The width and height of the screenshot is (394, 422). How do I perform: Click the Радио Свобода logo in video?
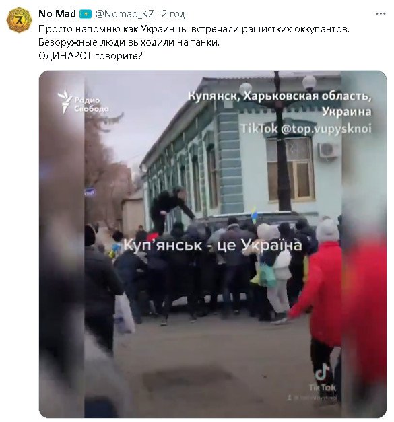point(65,101)
